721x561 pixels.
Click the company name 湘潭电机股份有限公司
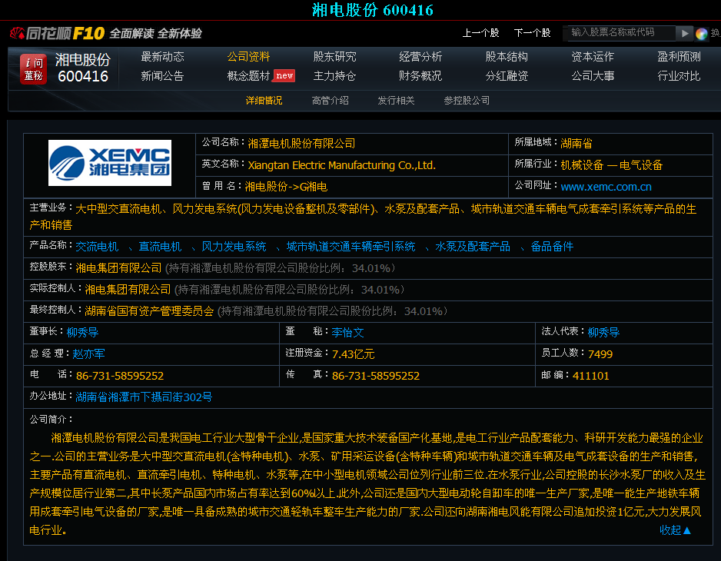click(x=301, y=144)
